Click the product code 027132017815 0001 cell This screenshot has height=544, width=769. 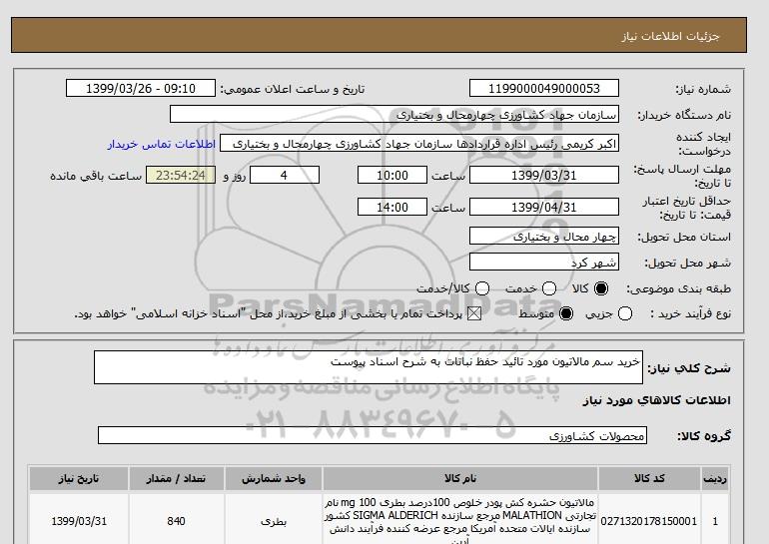click(x=649, y=521)
